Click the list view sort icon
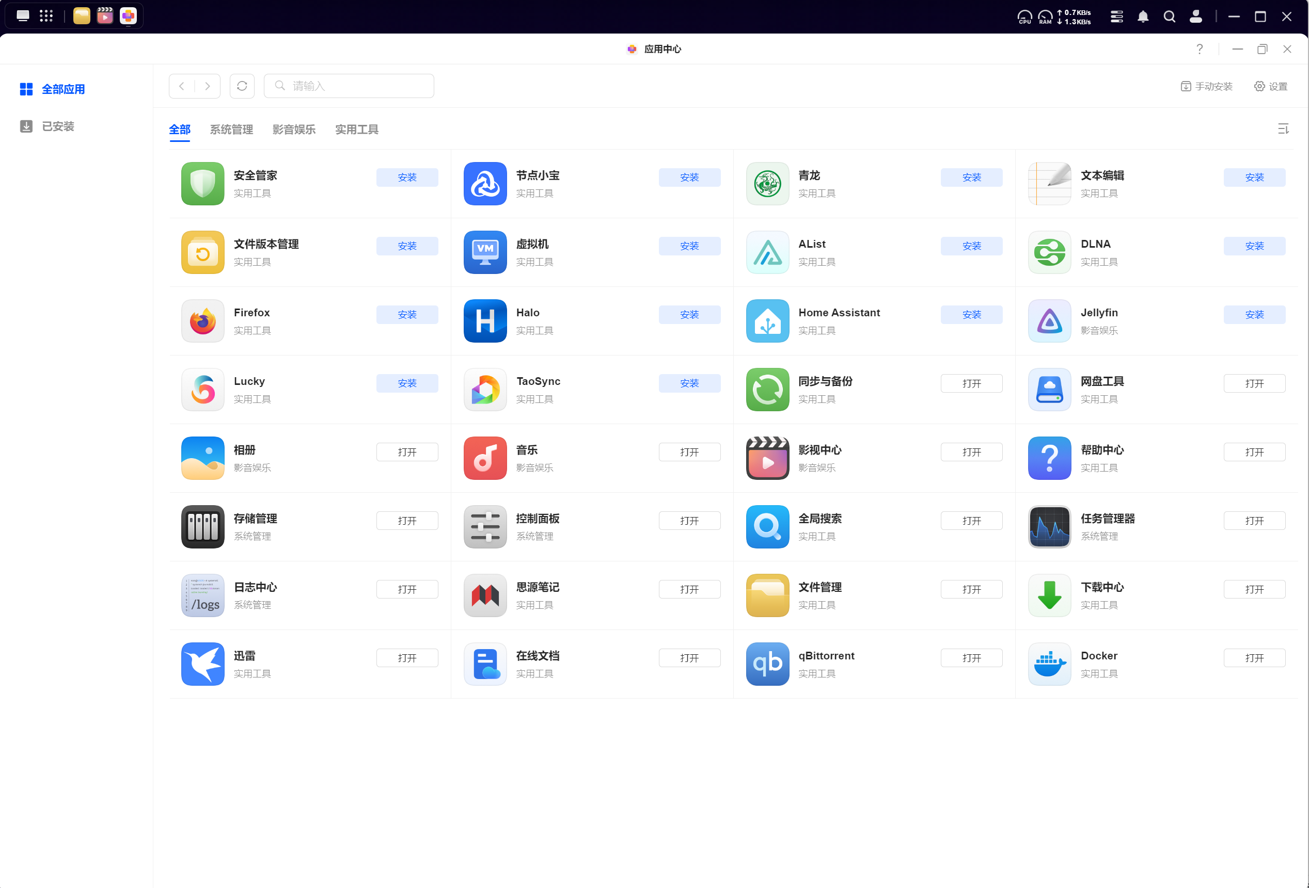The image size is (1309, 888). pos(1283,130)
